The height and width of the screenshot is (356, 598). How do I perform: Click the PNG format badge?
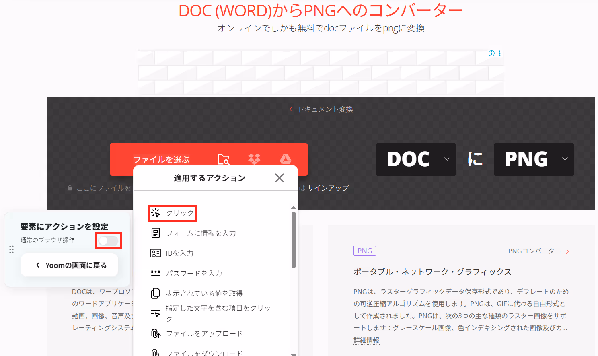[365, 251]
